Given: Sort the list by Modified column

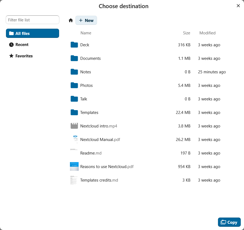Looking at the screenshot, I should point(207,33).
